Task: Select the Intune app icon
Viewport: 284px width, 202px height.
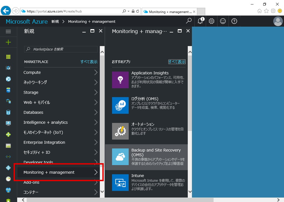Action: coord(120,183)
